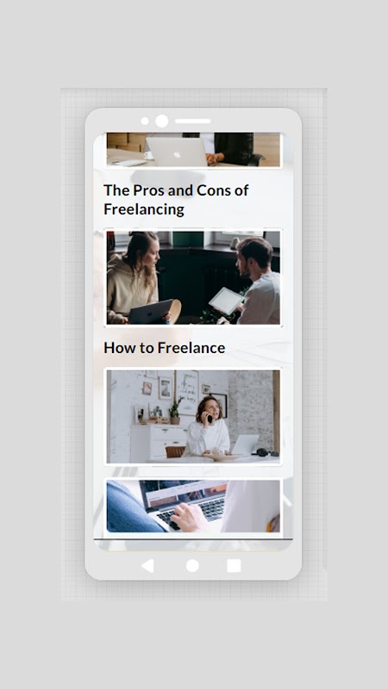This screenshot has width=388, height=689.
Task: Select the image of woman on phone call
Action: 193,417
